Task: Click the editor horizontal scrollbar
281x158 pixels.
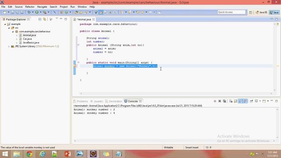Action: [x=176, y=93]
